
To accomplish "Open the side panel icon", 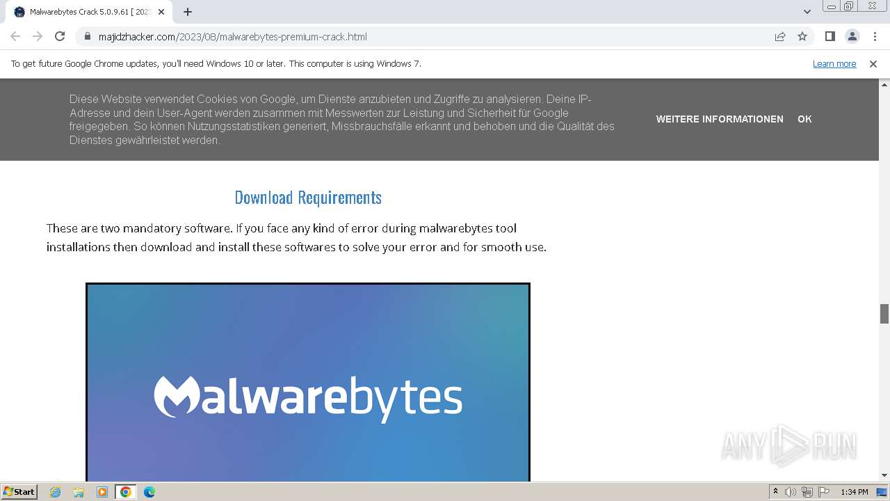I will 830,36.
